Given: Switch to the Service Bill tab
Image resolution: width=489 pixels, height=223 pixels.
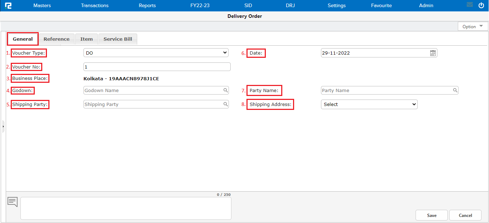Looking at the screenshot, I should tap(118, 39).
